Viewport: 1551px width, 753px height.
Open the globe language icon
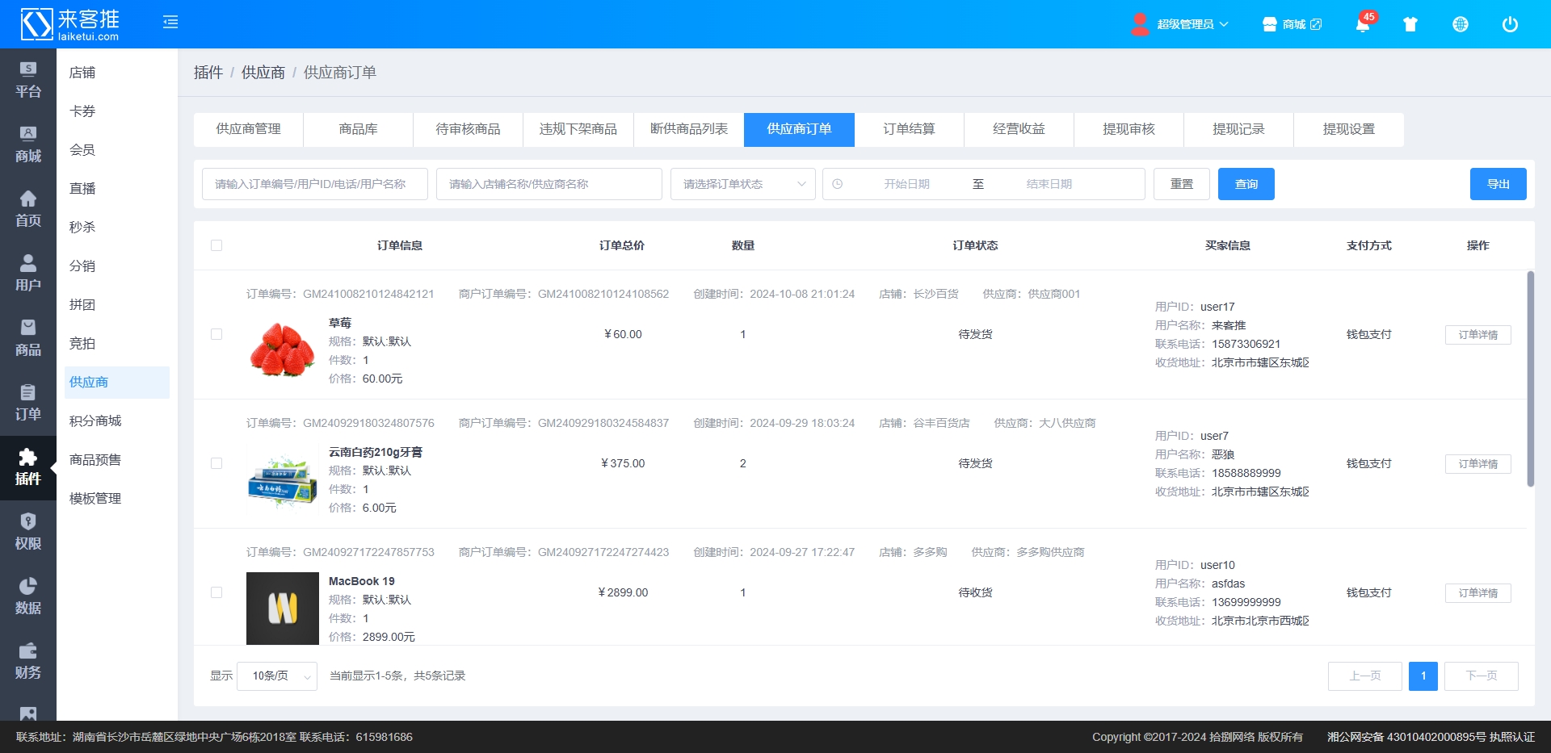coord(1460,24)
